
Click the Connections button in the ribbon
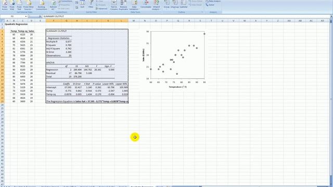click(x=66, y=1)
